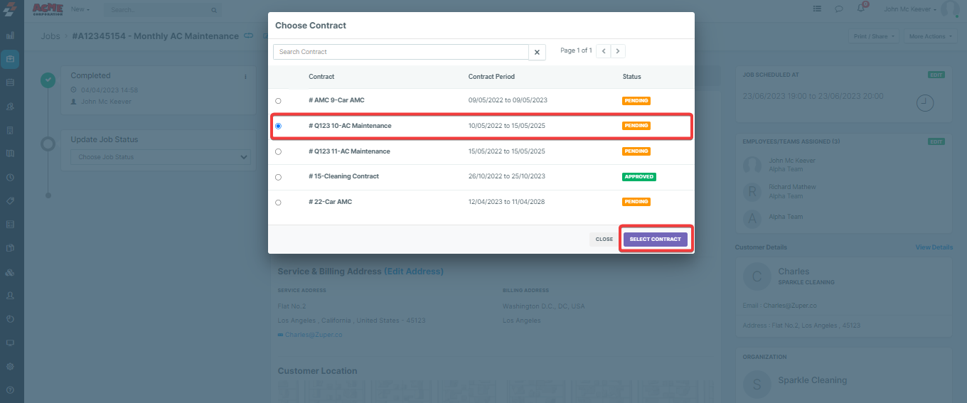Clear the contract search with the X button

coord(538,52)
